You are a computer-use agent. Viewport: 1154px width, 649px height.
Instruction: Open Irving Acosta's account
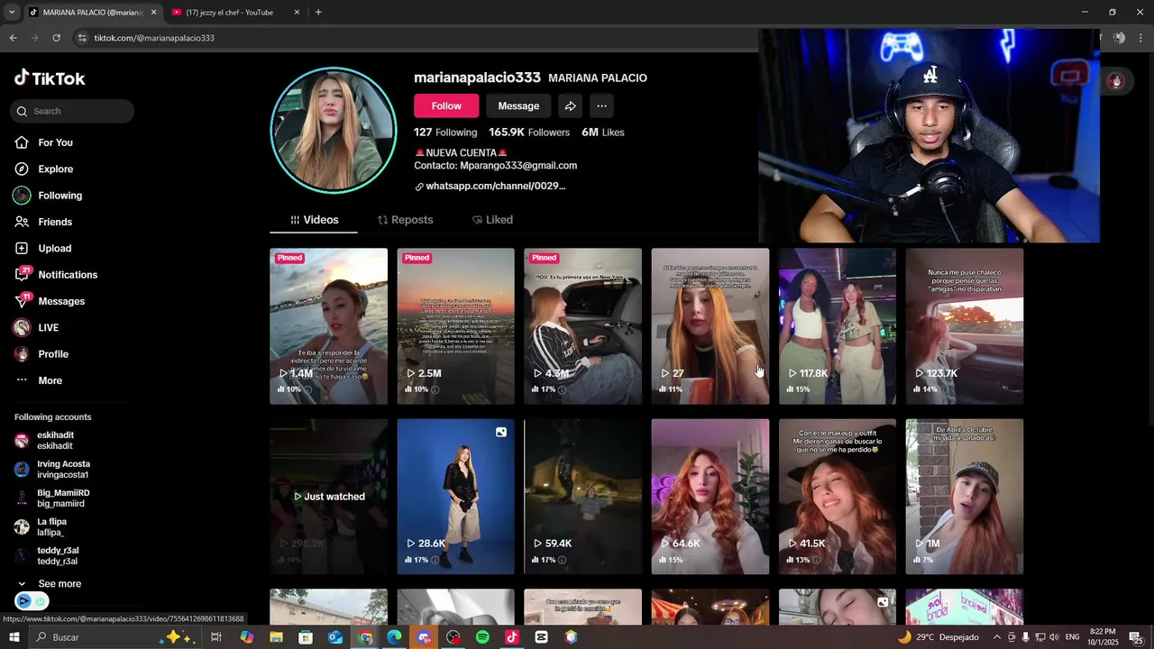pyautogui.click(x=54, y=470)
